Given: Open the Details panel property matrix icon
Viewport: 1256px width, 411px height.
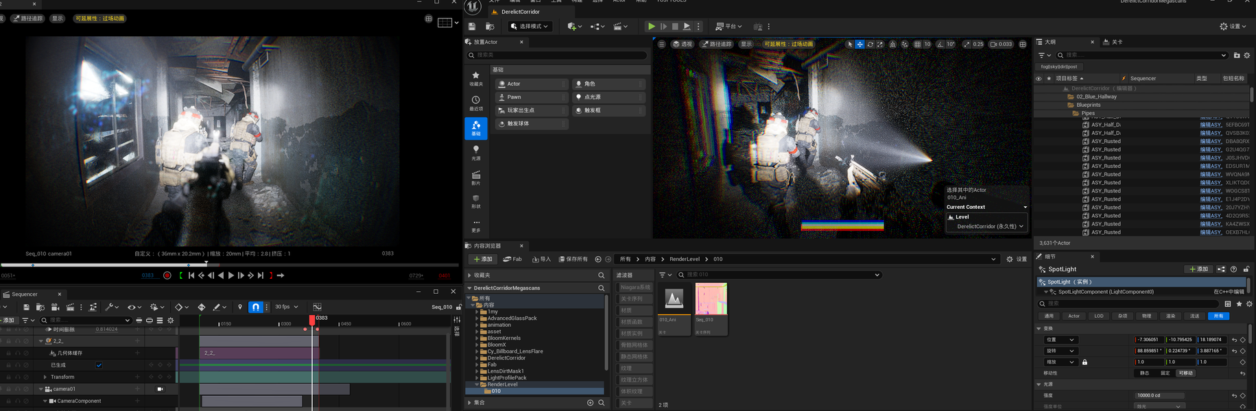Looking at the screenshot, I should point(1228,303).
